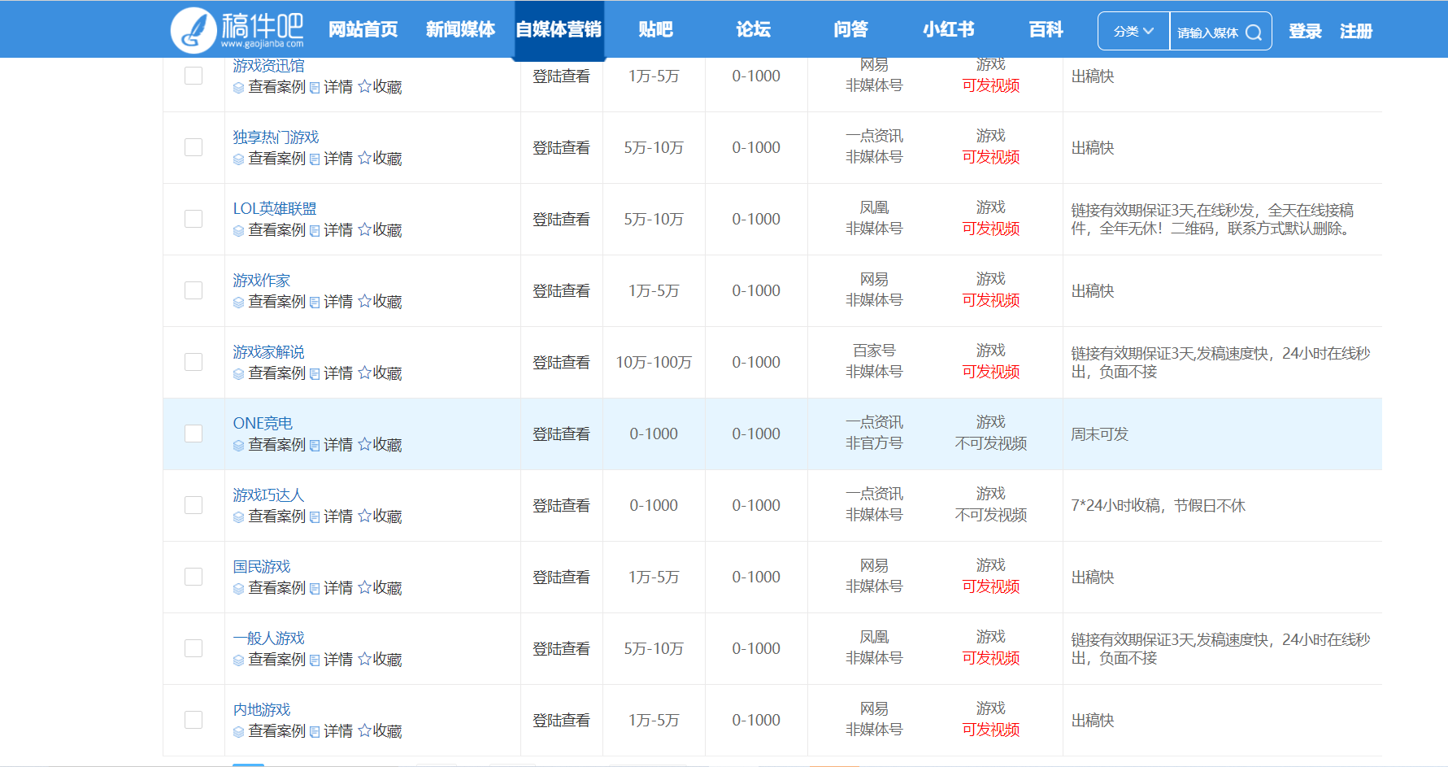Click 登陆查看 in 国民游戏 row
The image size is (1448, 767).
(561, 577)
